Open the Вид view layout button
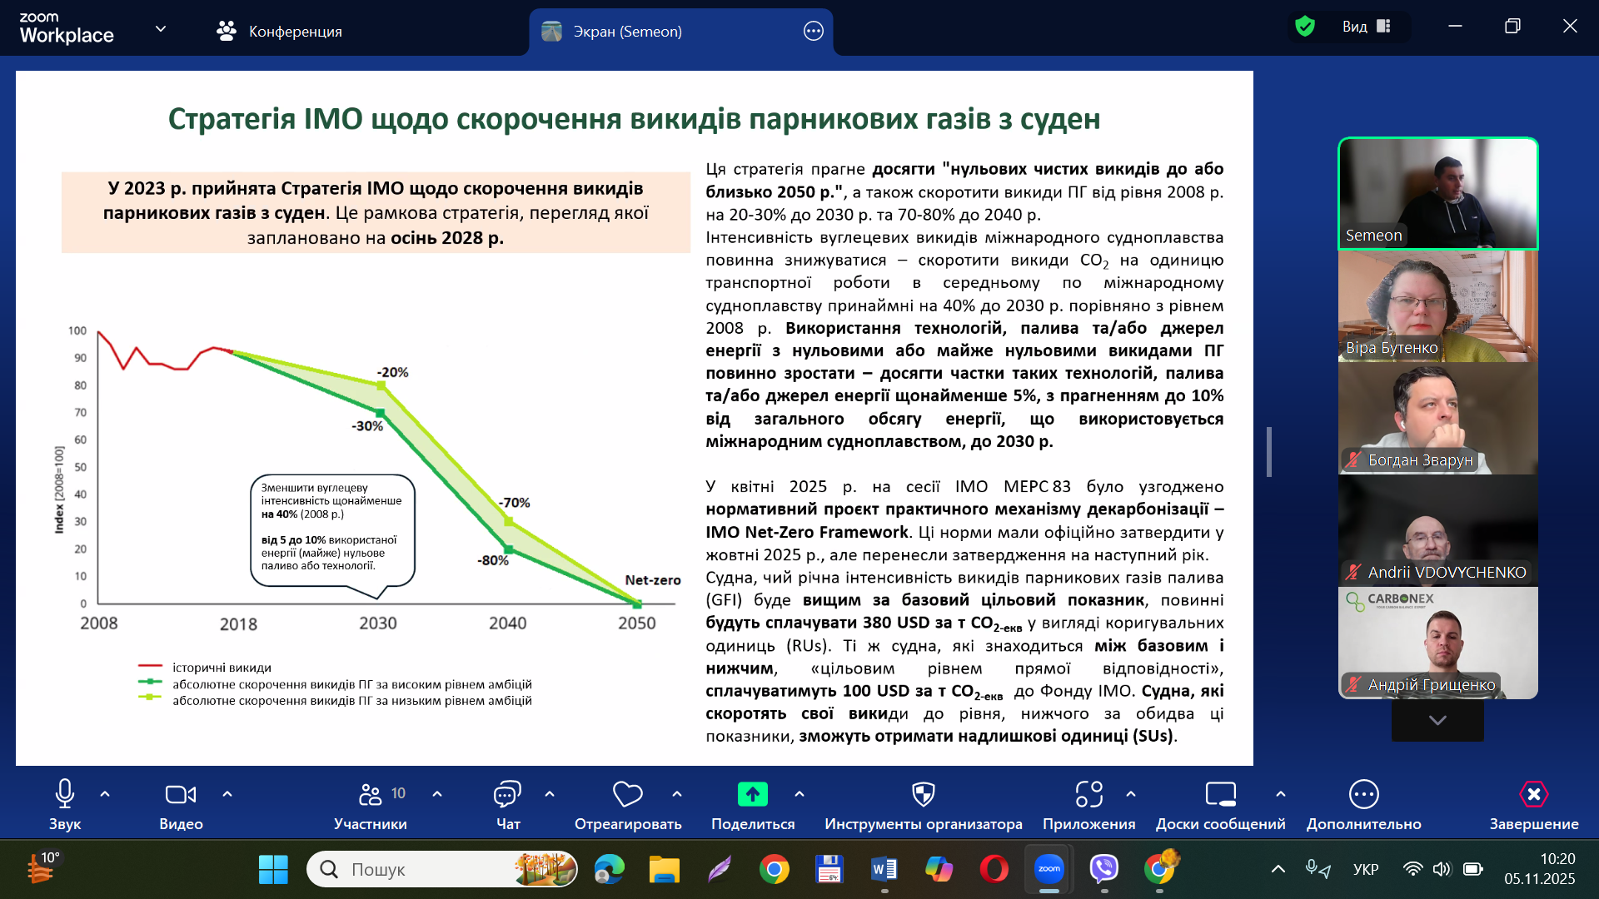 1366,27
